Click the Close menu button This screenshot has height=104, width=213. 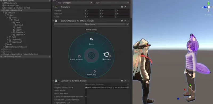tap(90, 24)
